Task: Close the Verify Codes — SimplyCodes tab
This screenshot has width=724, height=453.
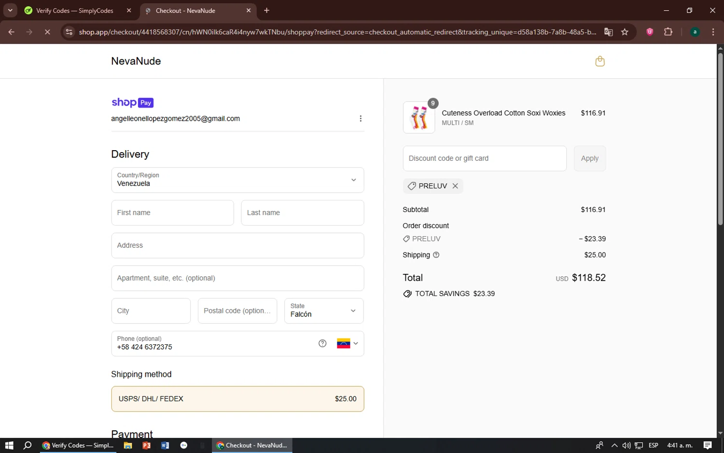Action: 129,10
